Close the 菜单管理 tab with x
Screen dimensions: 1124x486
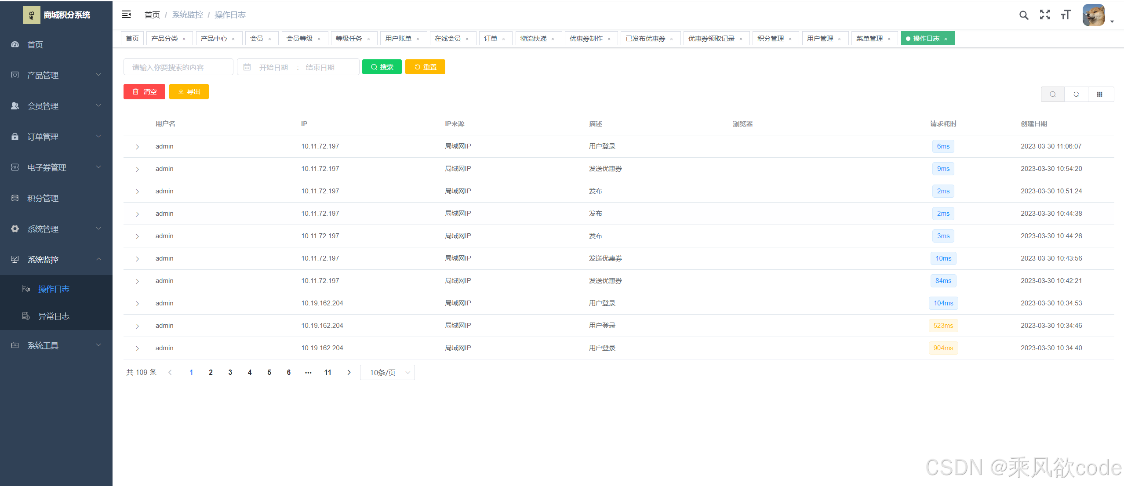click(889, 39)
